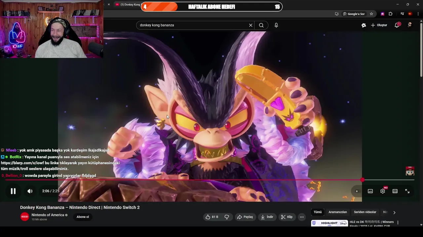
Task: Click the 2:06 / 2:25 time display
Action: click(x=51, y=191)
